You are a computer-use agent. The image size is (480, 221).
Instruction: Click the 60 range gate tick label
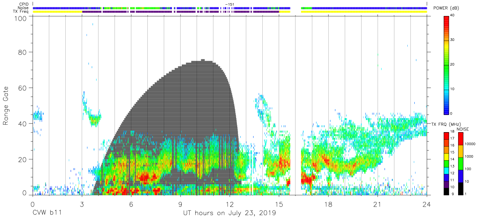click(x=23, y=88)
